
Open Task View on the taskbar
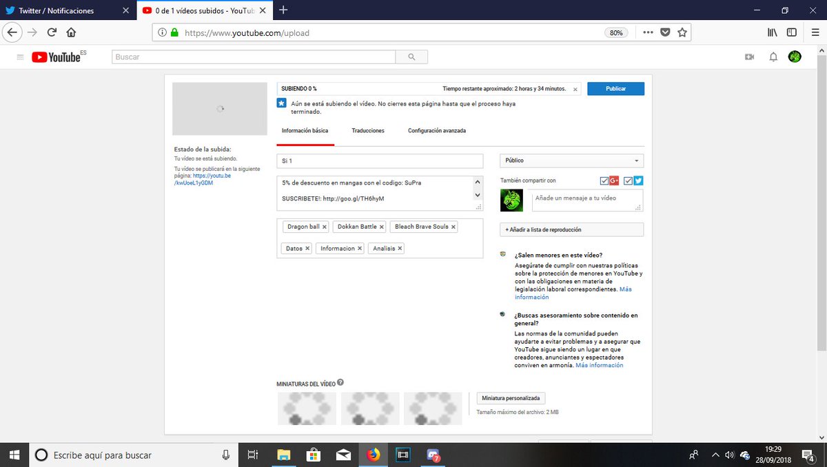pos(252,455)
